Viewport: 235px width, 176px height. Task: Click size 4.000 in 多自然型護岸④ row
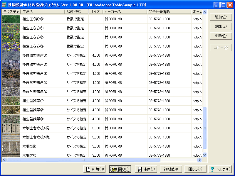tap(96, 83)
